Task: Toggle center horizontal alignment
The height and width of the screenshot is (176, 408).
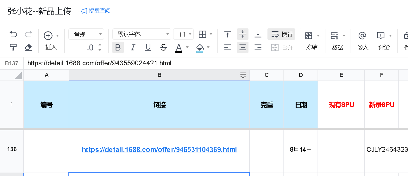Action: pos(242,48)
